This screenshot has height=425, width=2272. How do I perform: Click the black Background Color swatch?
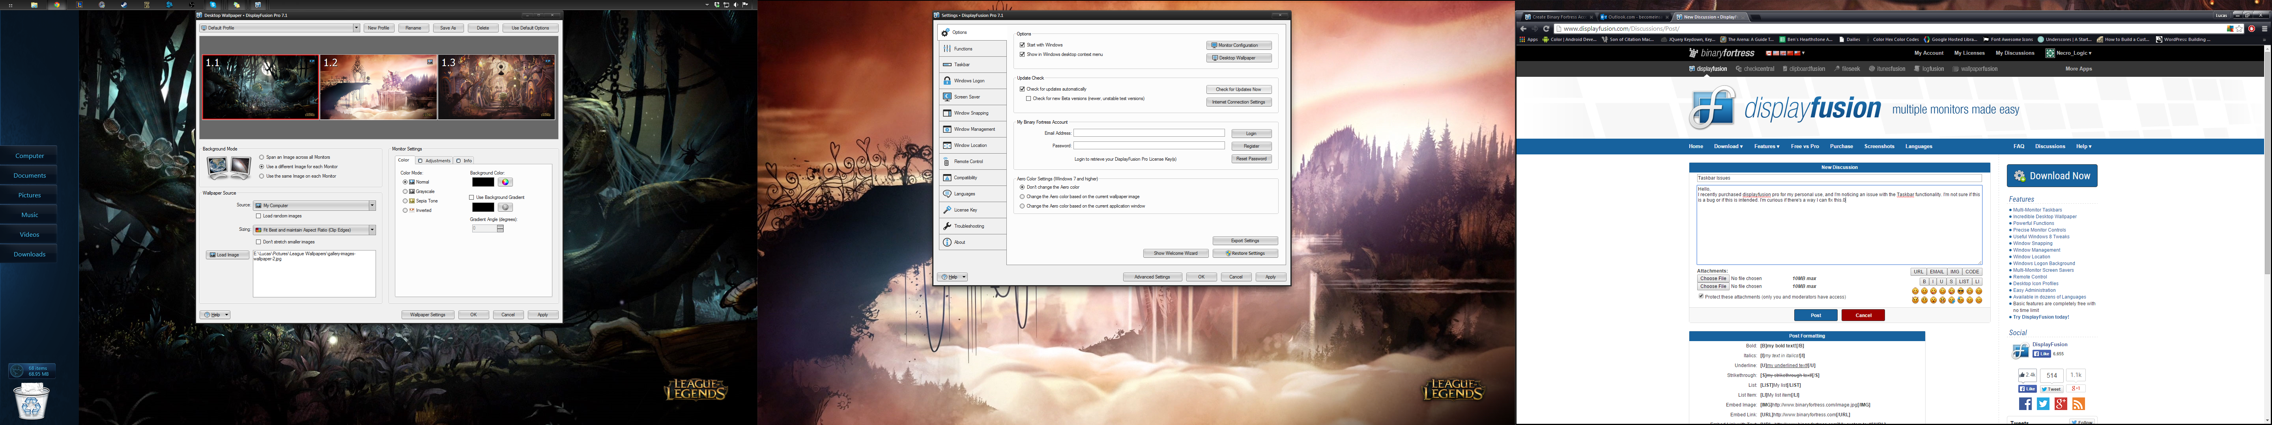tap(483, 182)
